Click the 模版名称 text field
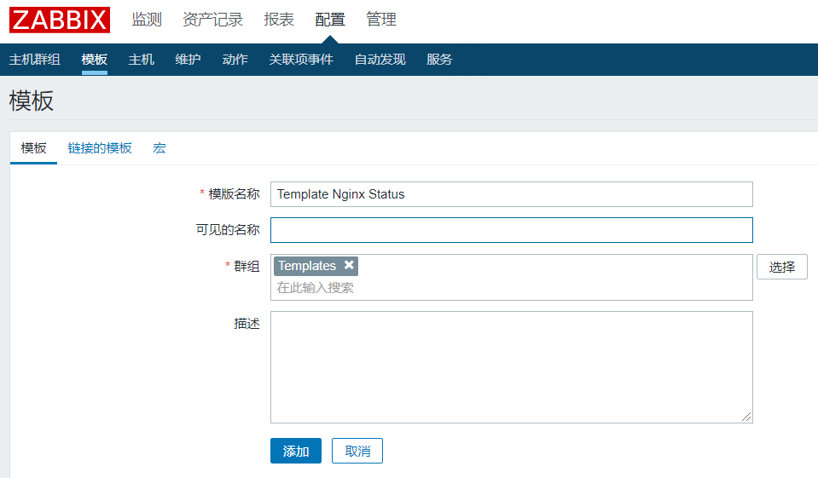The height and width of the screenshot is (478, 818). [x=511, y=194]
